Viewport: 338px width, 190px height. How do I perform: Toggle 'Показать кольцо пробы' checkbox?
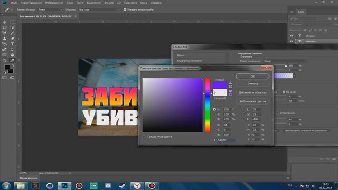tap(125, 9)
